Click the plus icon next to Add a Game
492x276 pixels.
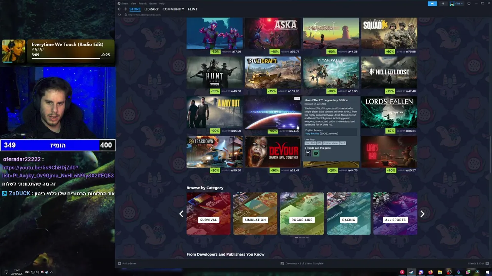[x=119, y=263]
